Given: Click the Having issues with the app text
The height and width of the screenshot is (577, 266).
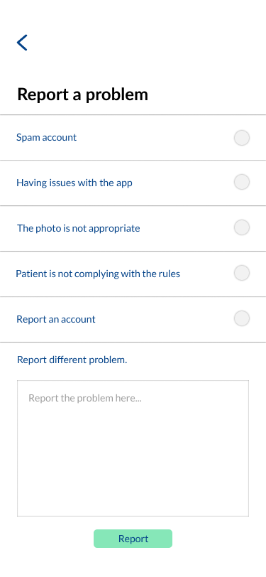Looking at the screenshot, I should pyautogui.click(x=74, y=183).
